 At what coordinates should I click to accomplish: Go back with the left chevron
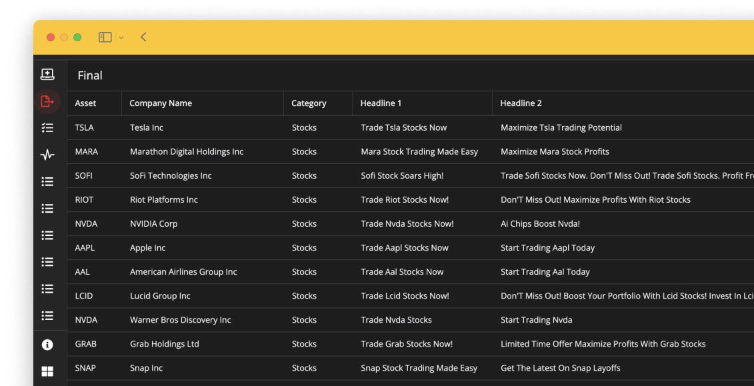[x=143, y=37]
